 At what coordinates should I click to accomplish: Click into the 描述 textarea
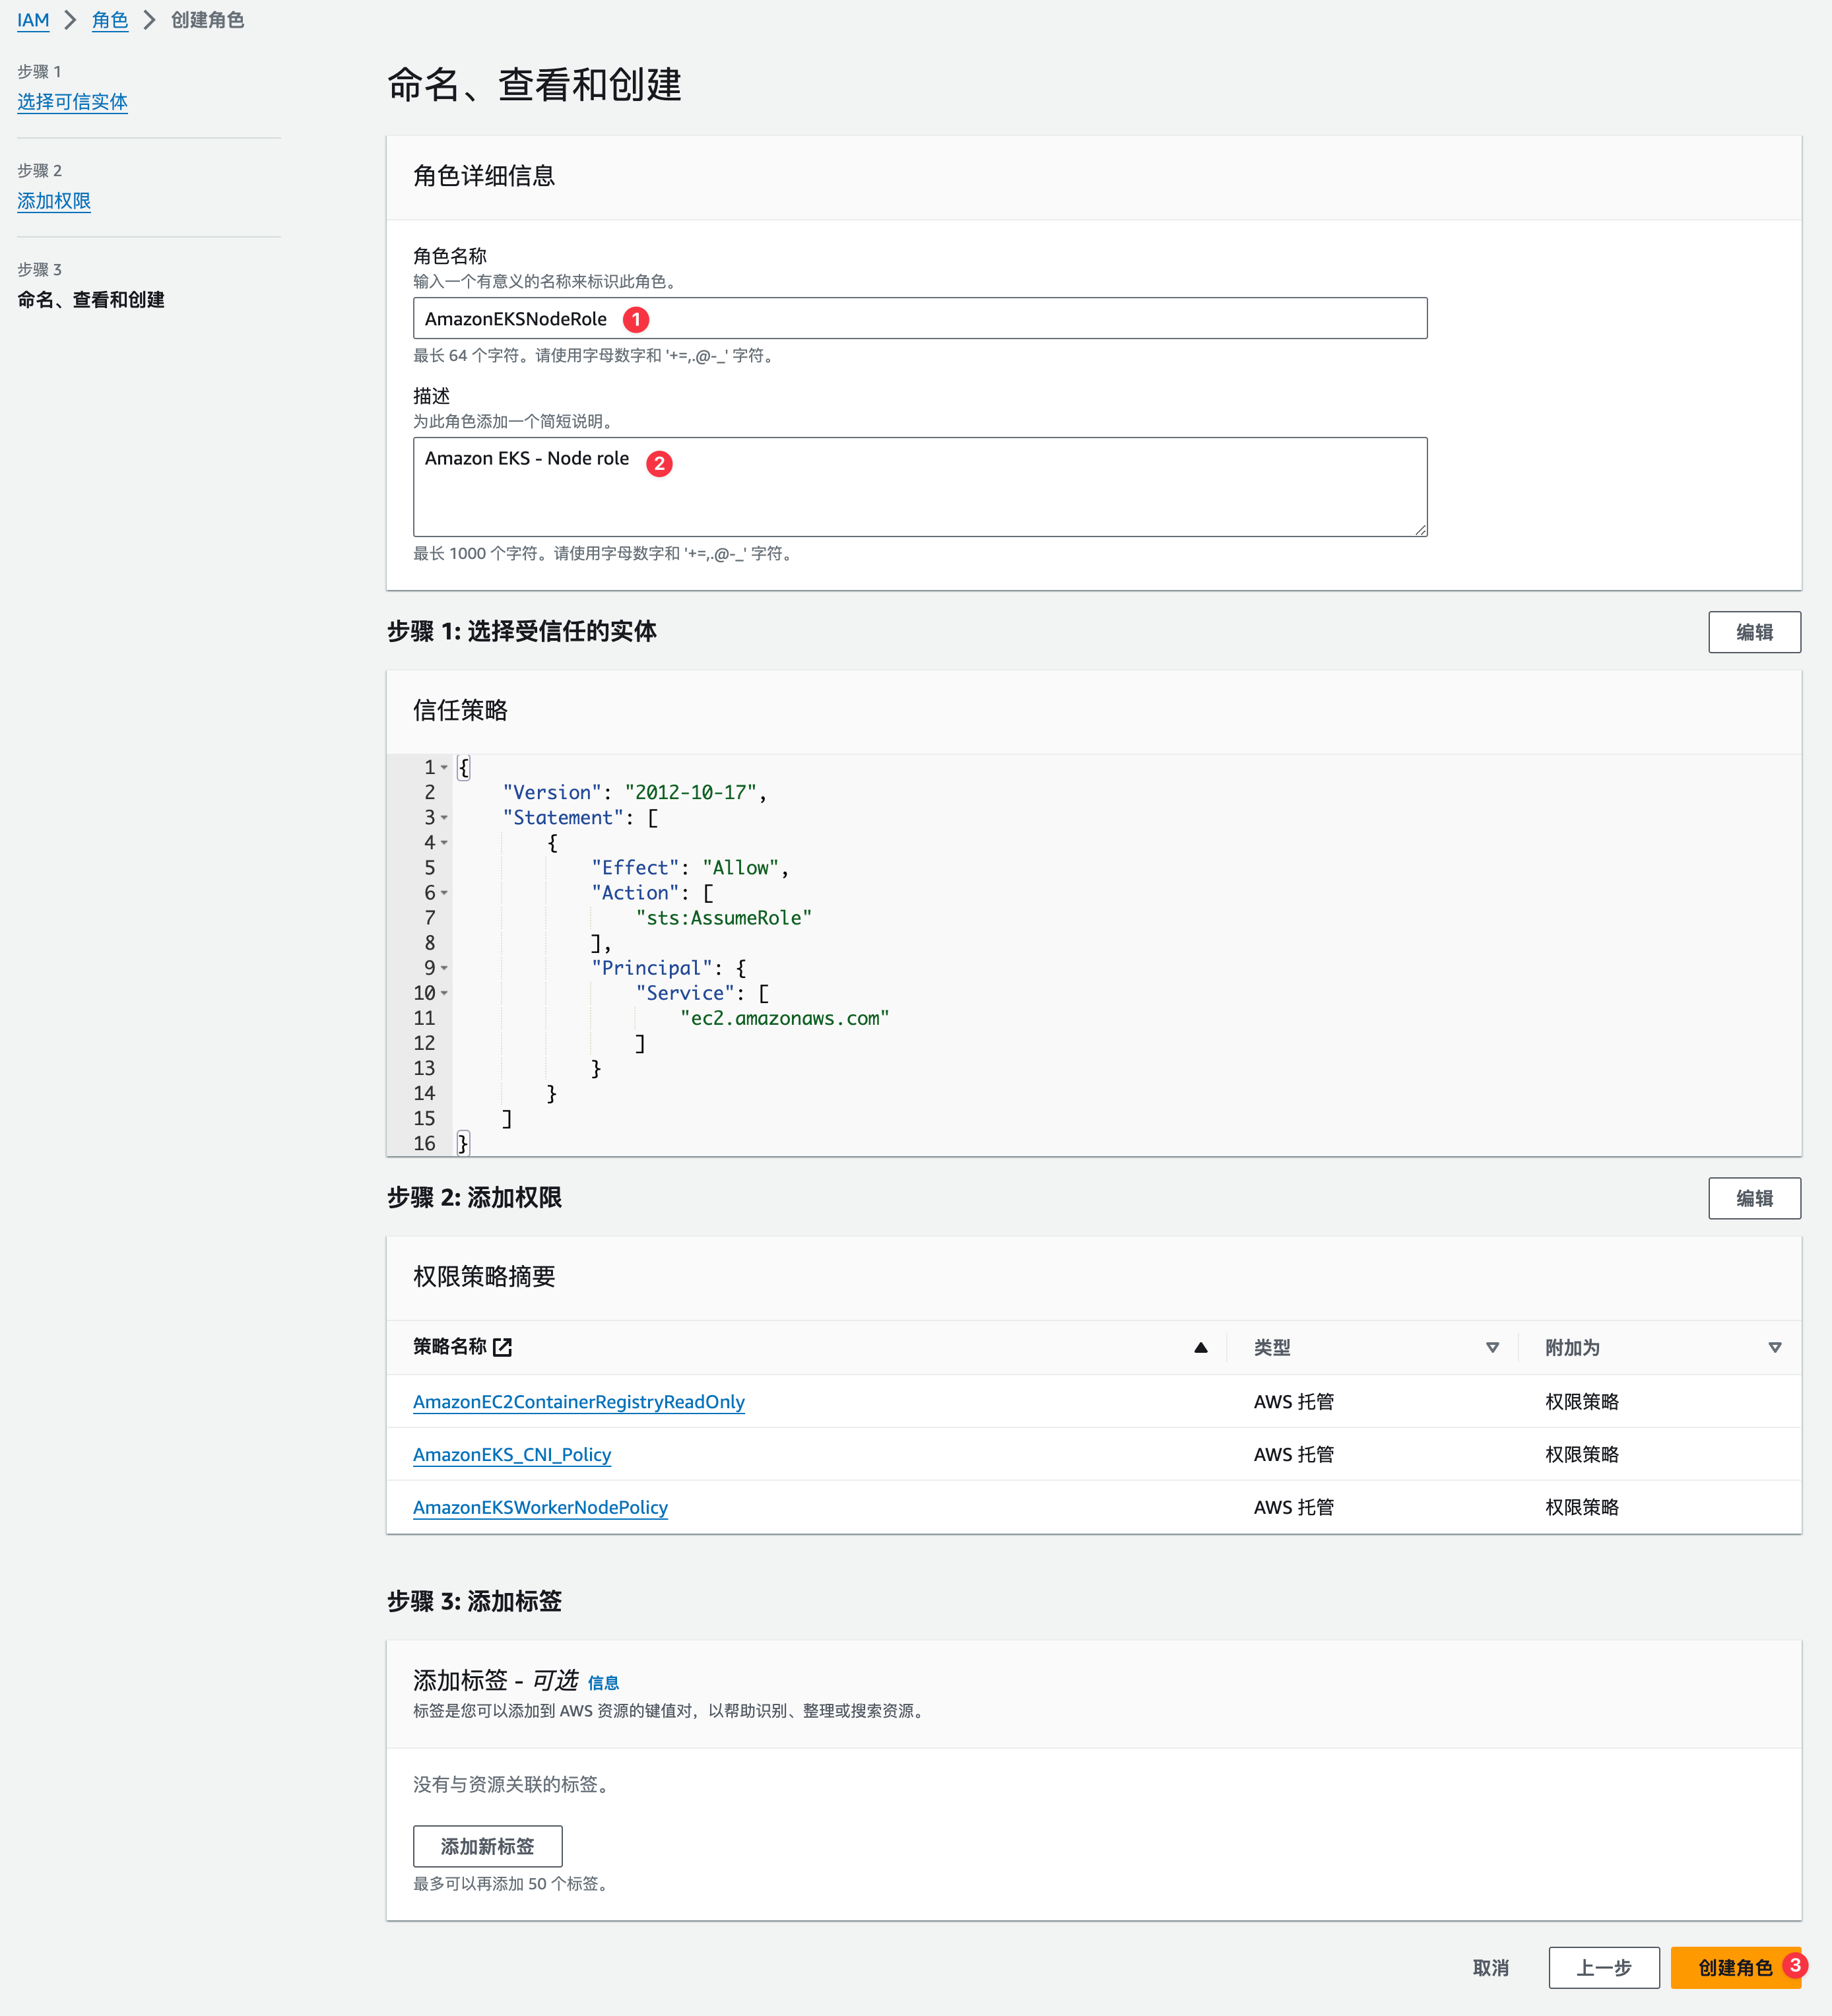[920, 487]
